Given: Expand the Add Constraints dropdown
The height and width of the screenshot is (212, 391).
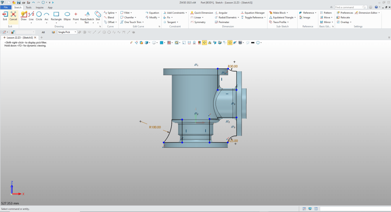Looking at the screenshot, I should pyautogui.click(x=186, y=13).
